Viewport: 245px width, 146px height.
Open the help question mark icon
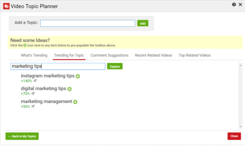click(234, 5)
